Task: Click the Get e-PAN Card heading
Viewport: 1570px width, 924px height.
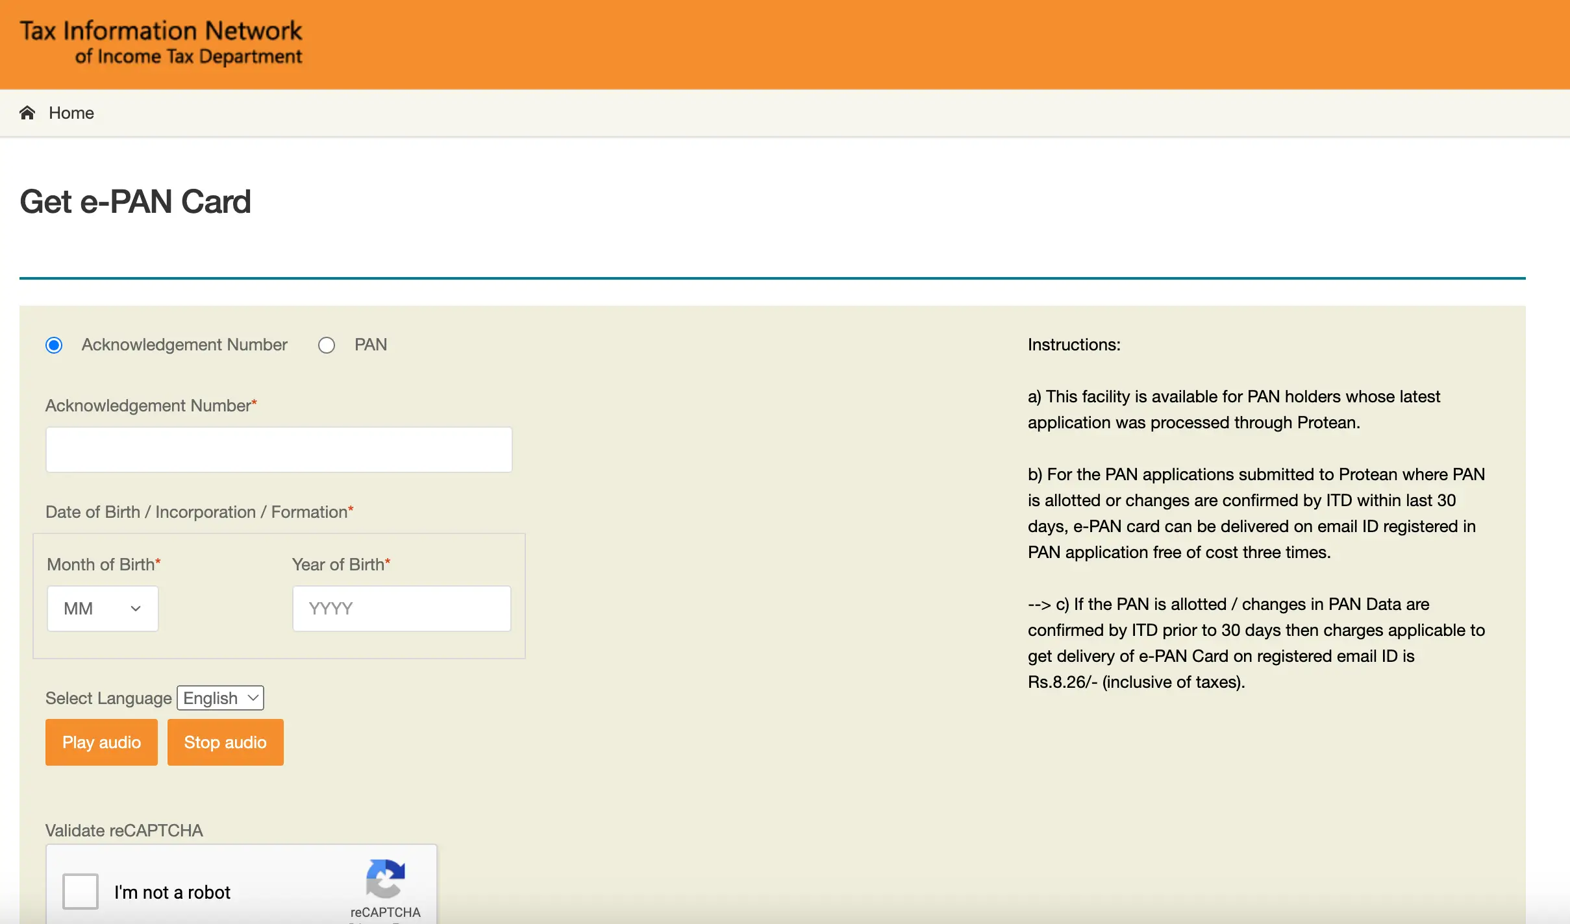Action: tap(135, 201)
